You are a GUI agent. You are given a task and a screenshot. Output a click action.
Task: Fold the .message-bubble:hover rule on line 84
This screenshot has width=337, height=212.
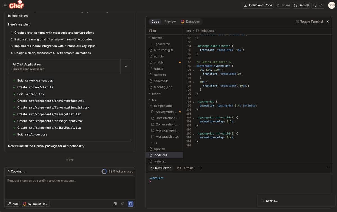(193, 46)
